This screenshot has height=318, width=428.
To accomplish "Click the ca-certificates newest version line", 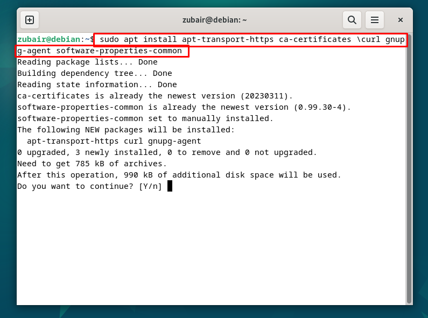I will pos(155,96).
